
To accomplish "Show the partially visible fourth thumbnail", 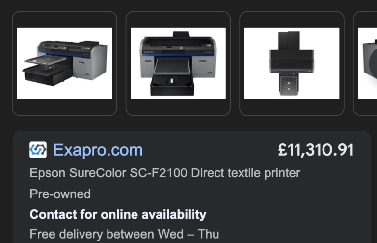I will click(365, 64).
